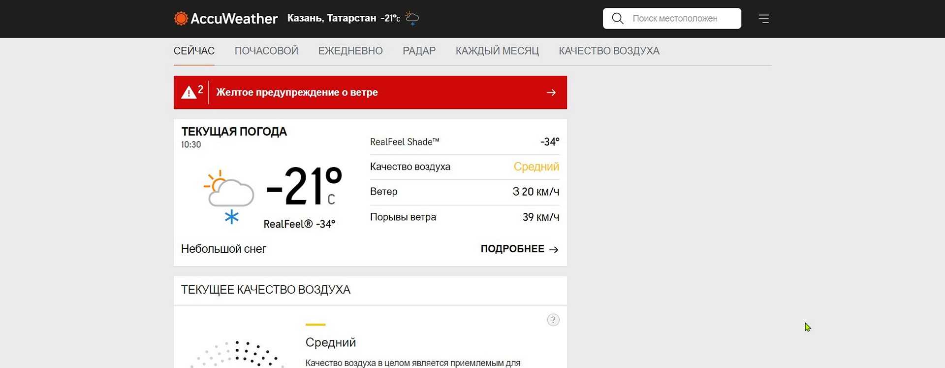Click the search magnifier icon
This screenshot has width=945, height=368.
point(617,19)
